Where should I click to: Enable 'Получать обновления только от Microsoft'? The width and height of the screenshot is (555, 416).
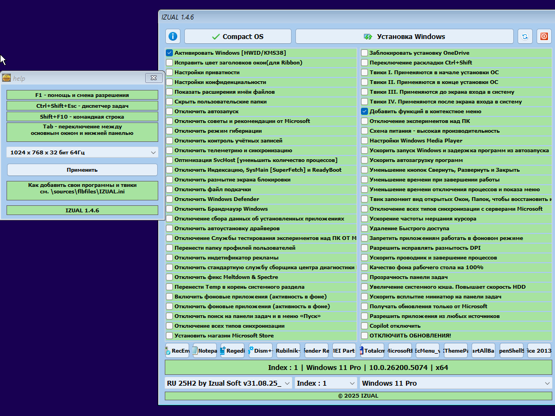365,307
